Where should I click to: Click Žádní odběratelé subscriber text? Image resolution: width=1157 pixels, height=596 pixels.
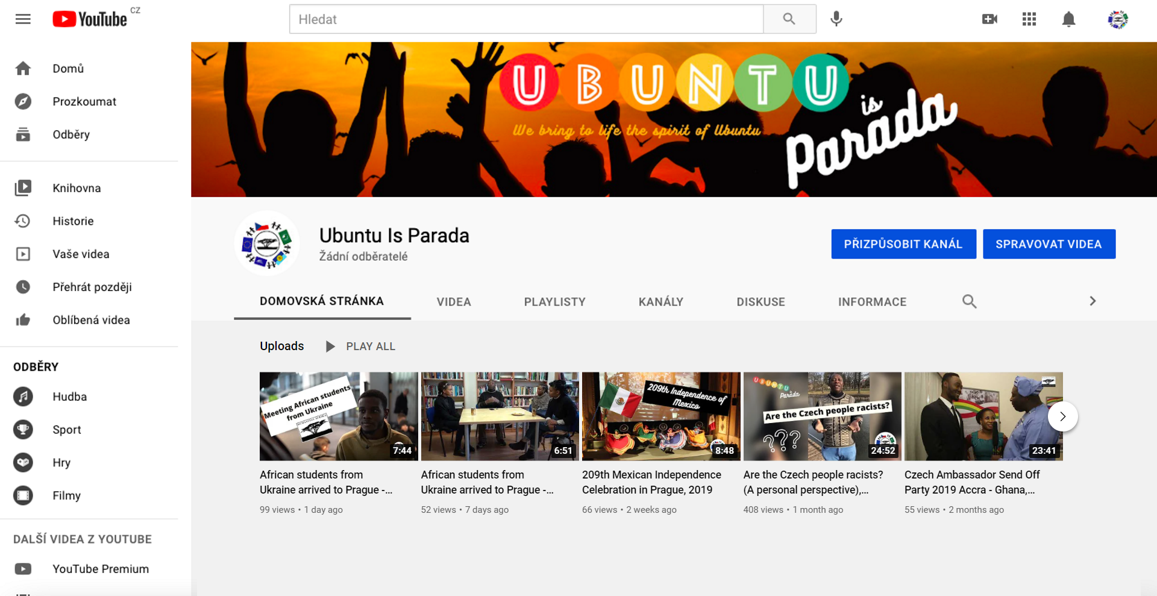(363, 257)
